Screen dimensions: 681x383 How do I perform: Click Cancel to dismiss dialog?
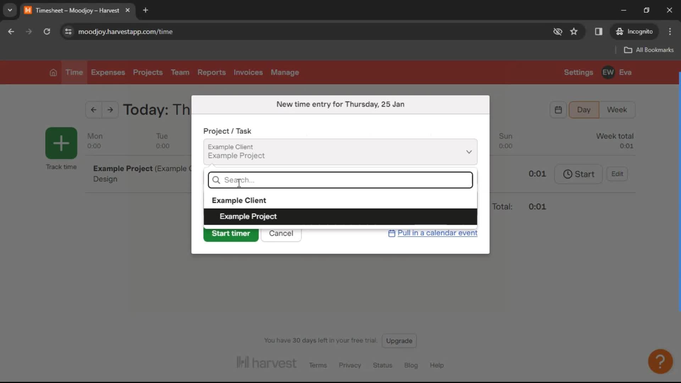[281, 233]
